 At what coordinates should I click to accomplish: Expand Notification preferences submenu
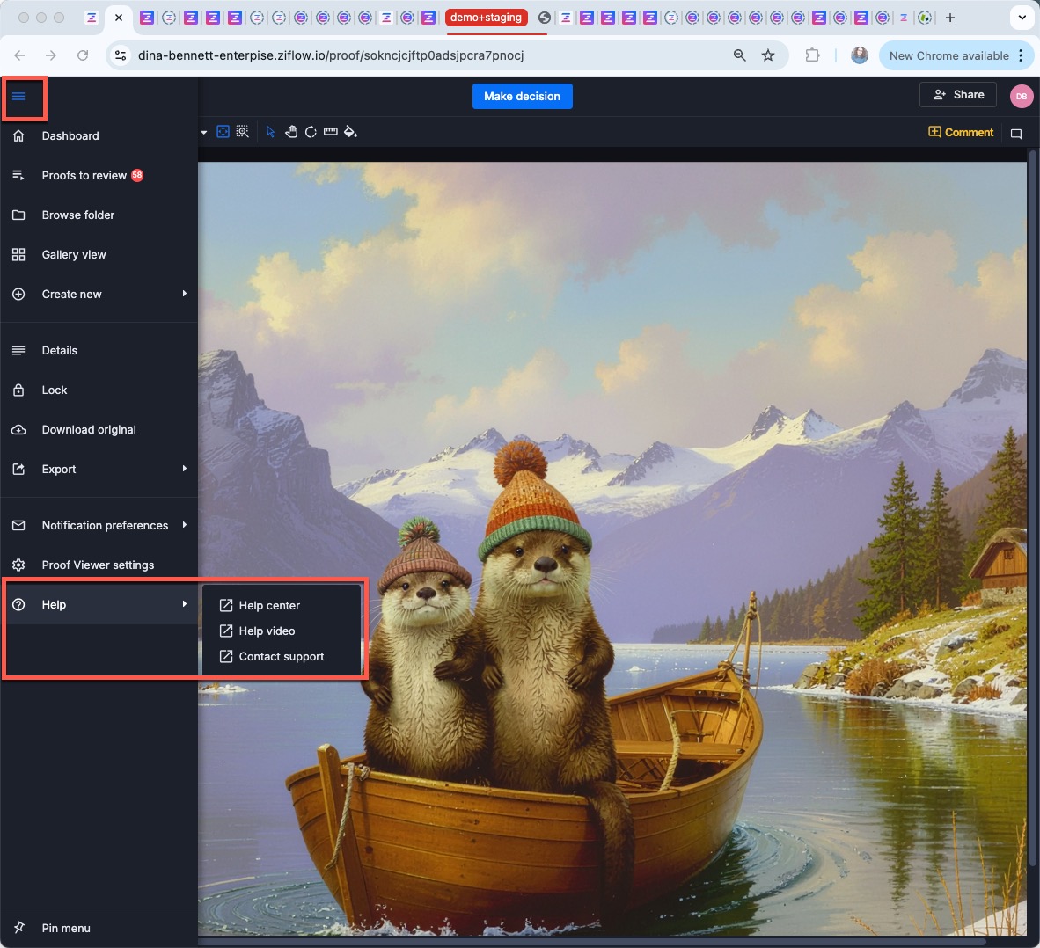click(105, 525)
